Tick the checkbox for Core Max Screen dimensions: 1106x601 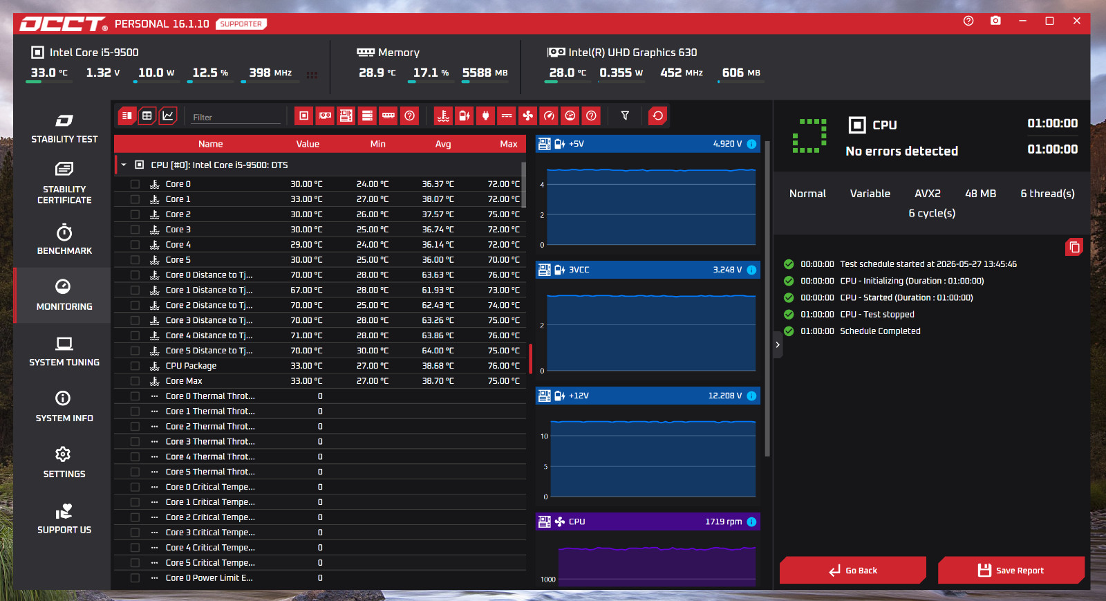point(135,381)
